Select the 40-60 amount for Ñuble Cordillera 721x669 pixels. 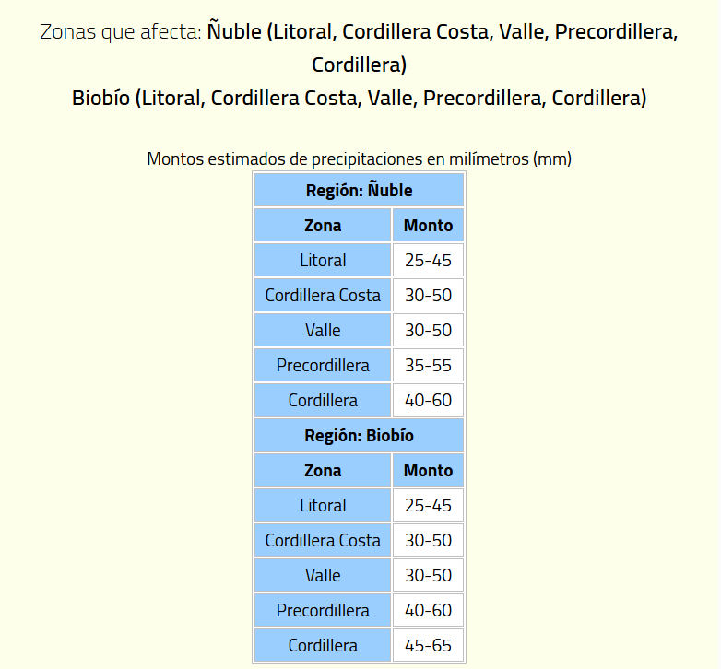(x=428, y=401)
